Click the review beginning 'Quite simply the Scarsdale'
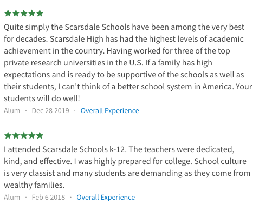 pos(128,63)
